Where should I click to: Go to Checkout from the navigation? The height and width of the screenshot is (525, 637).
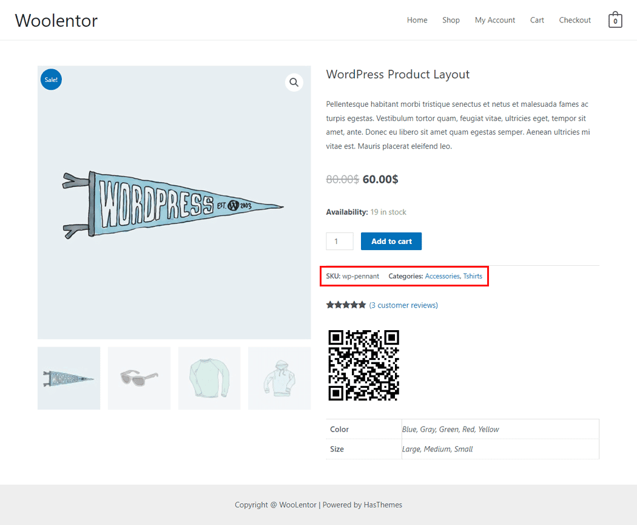tap(575, 20)
